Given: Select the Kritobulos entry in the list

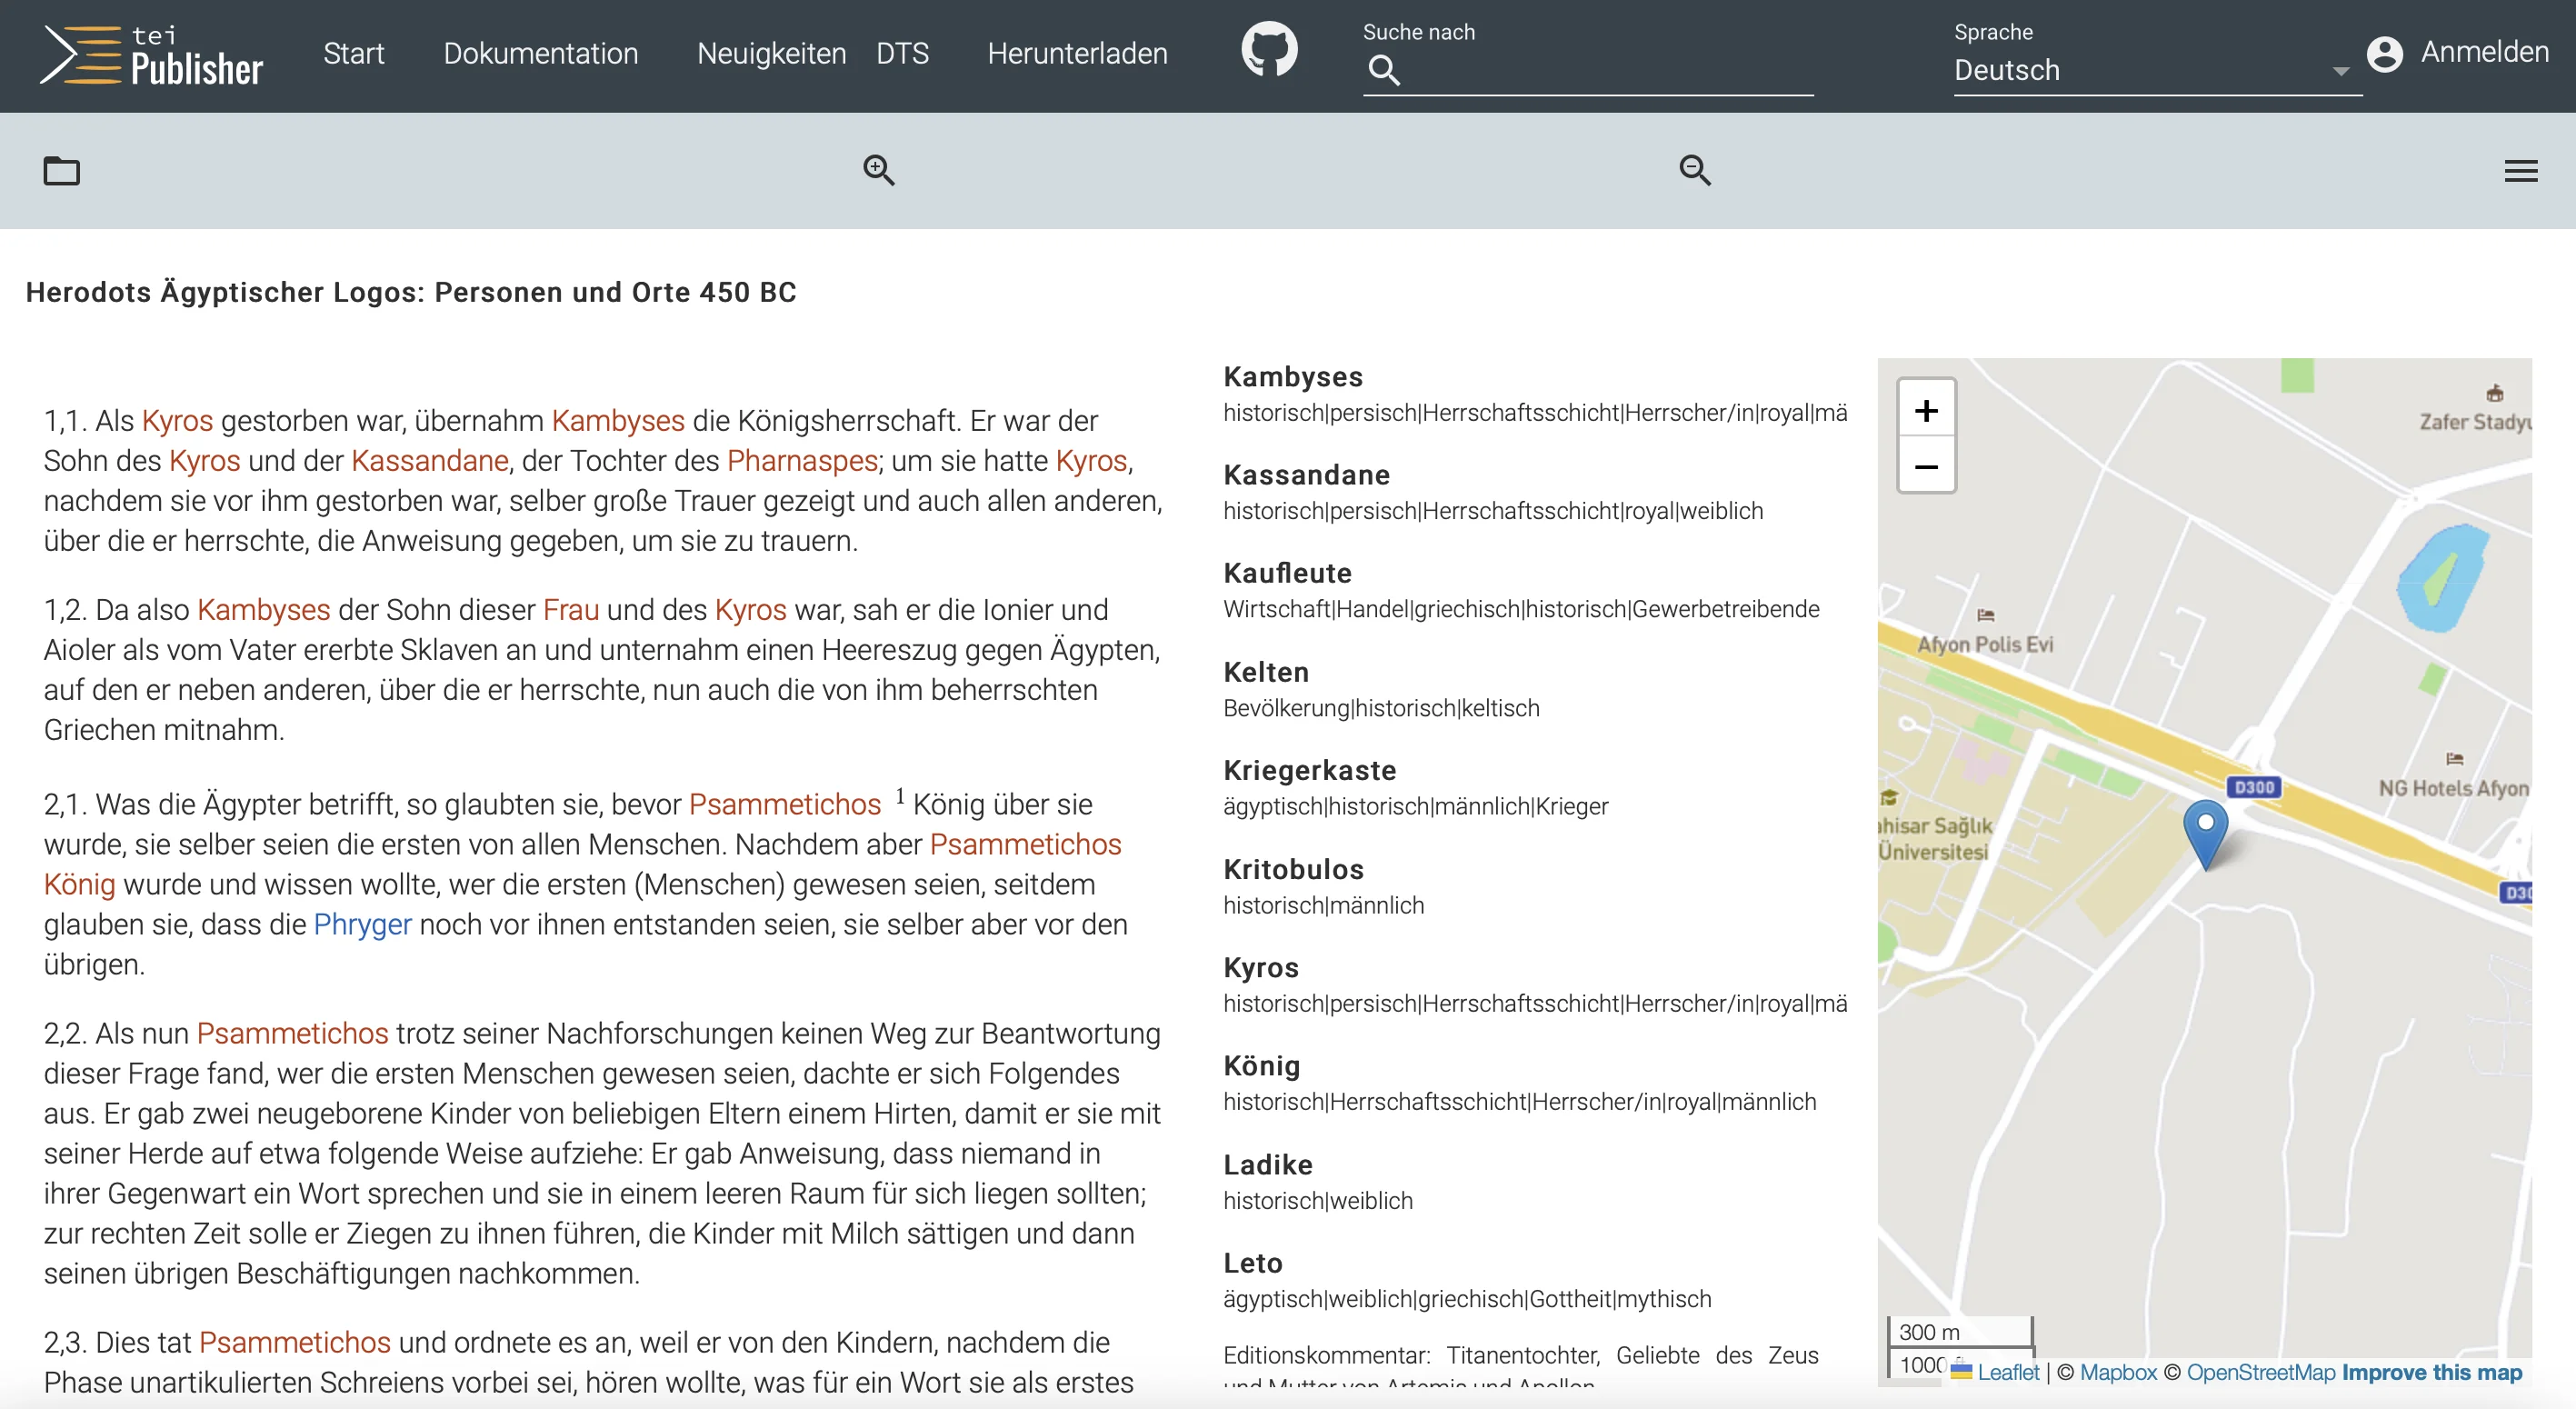Looking at the screenshot, I should [x=1293, y=869].
